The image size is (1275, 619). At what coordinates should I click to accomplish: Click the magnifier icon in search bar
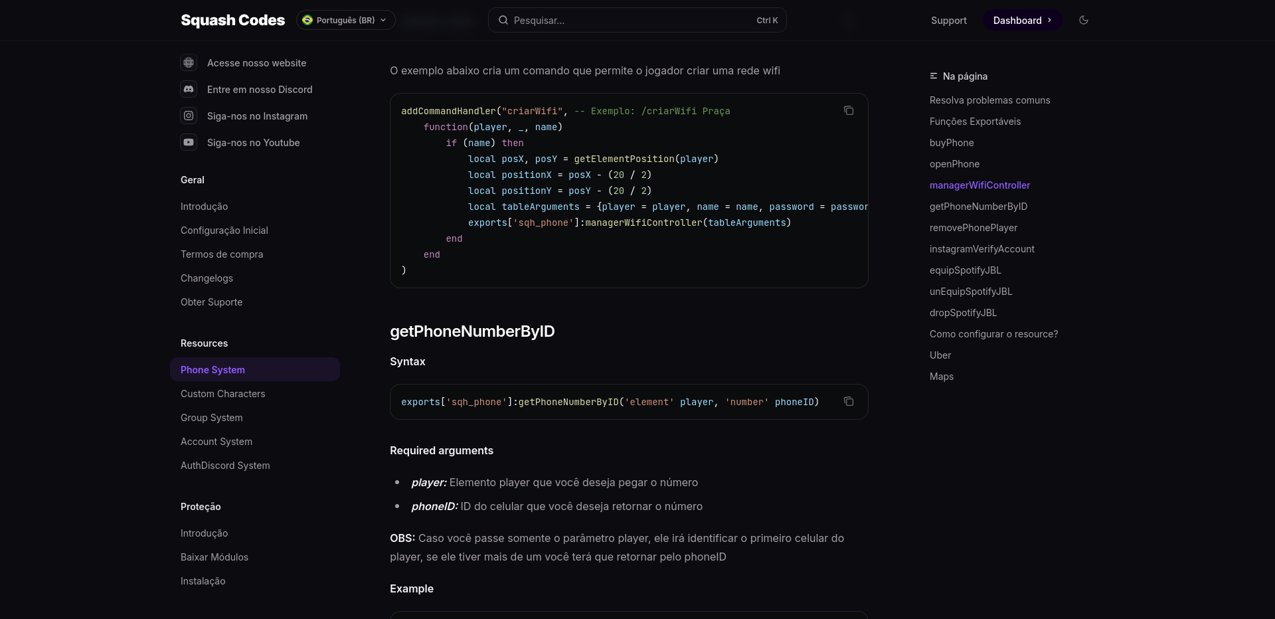(x=503, y=20)
